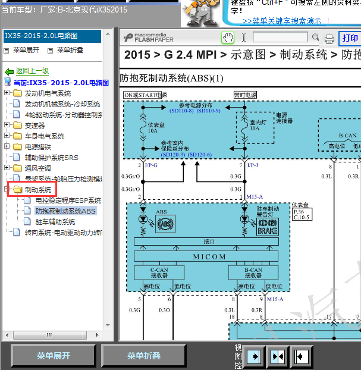361x370 pixels.
Task: Select 发动机机械系统-冷却系统 tree entry
Action: click(62, 104)
